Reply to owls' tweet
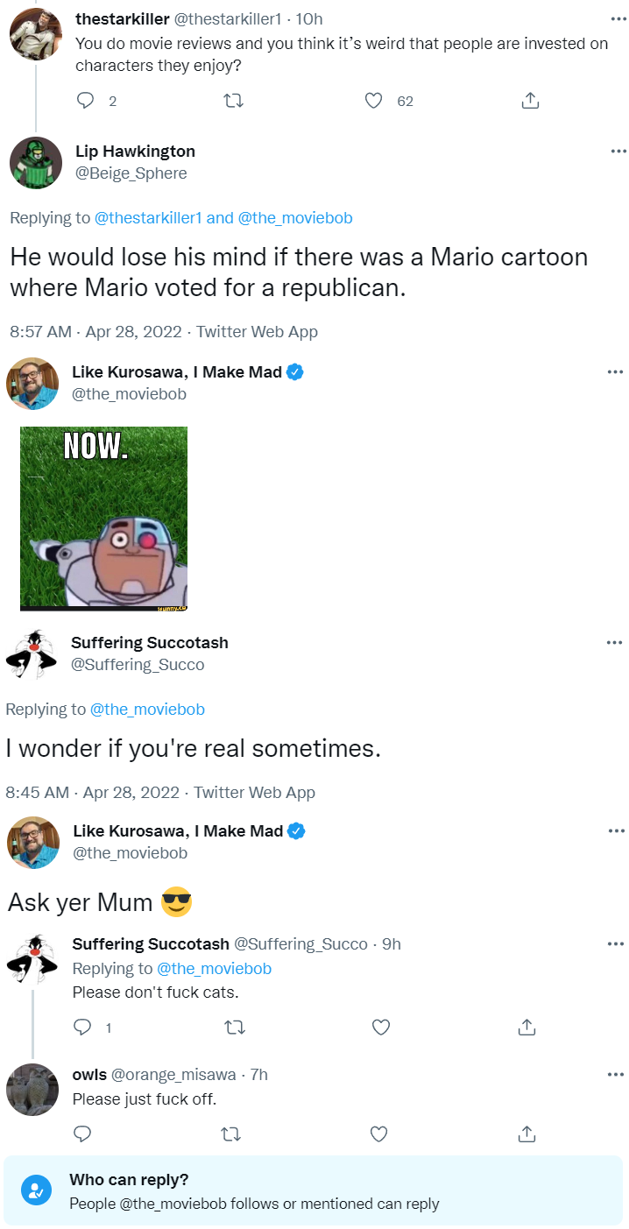629x1229 pixels. click(x=82, y=1134)
